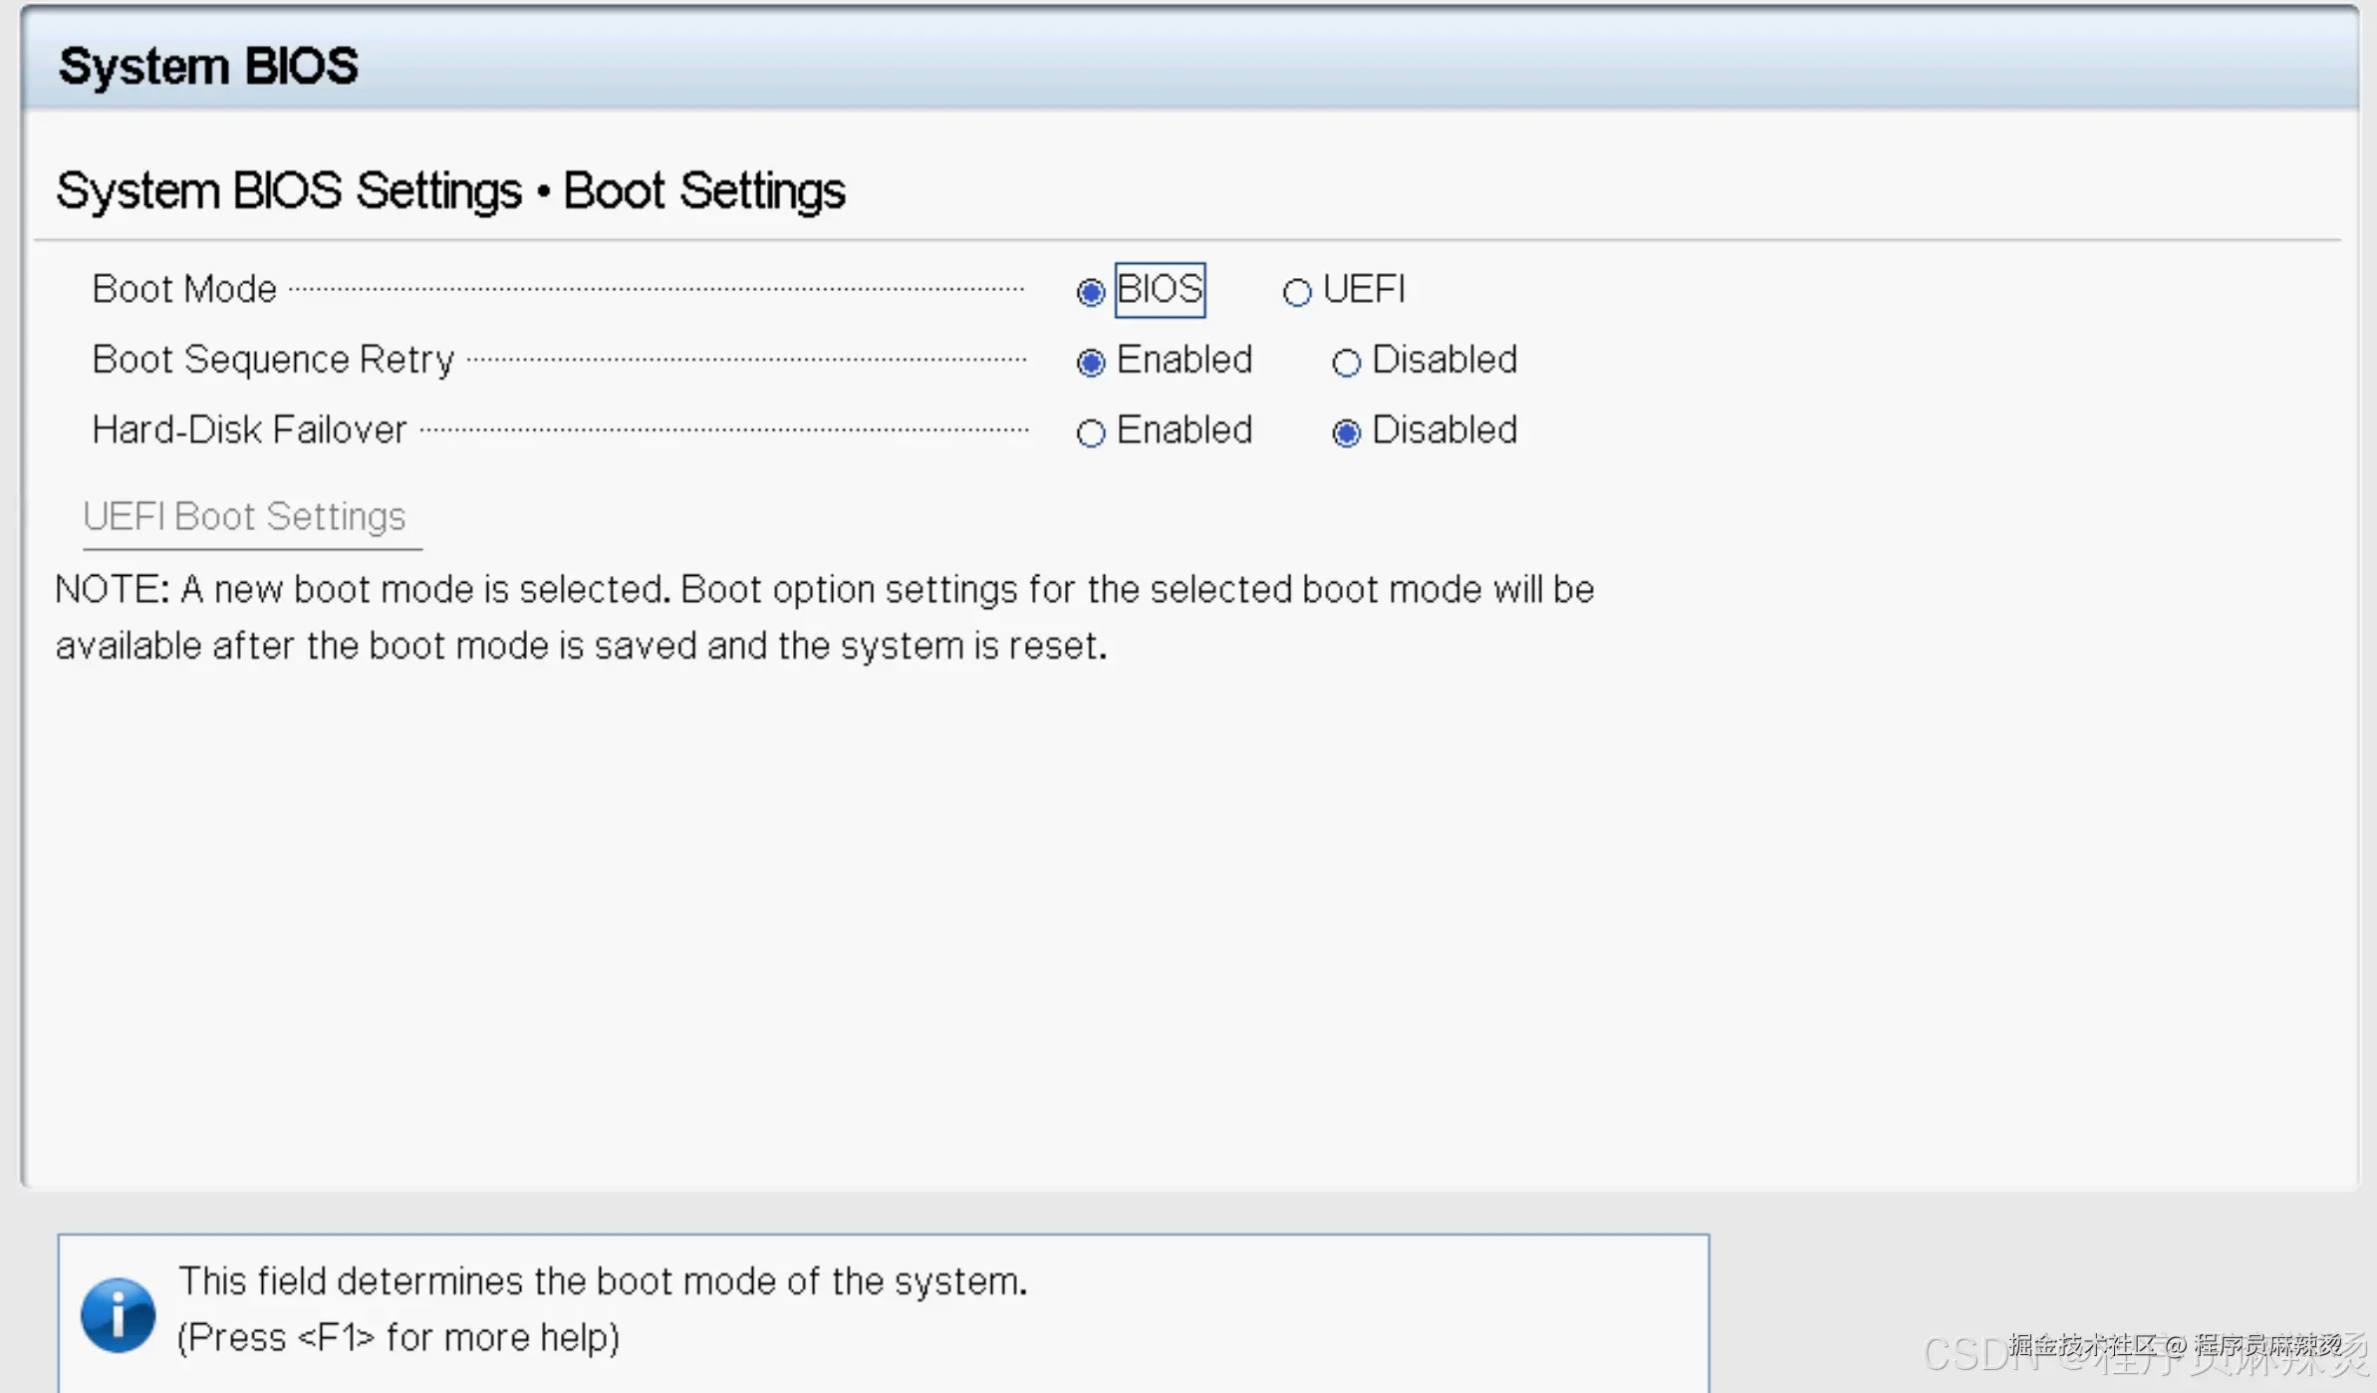Screen dimensions: 2377x1393
Task: Disable Boot Sequence Retry
Action: [1346, 363]
